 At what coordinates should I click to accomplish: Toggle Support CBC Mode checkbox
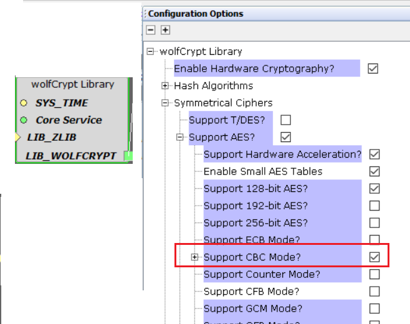pyautogui.click(x=374, y=257)
